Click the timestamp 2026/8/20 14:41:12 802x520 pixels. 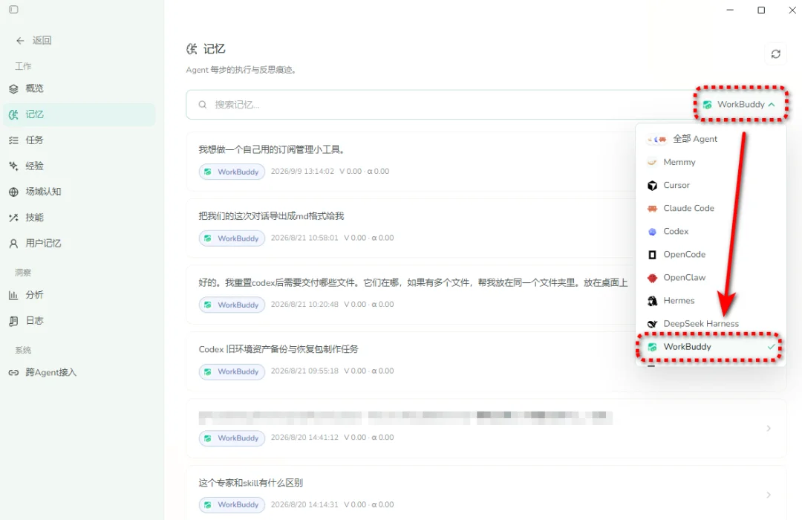pos(304,438)
